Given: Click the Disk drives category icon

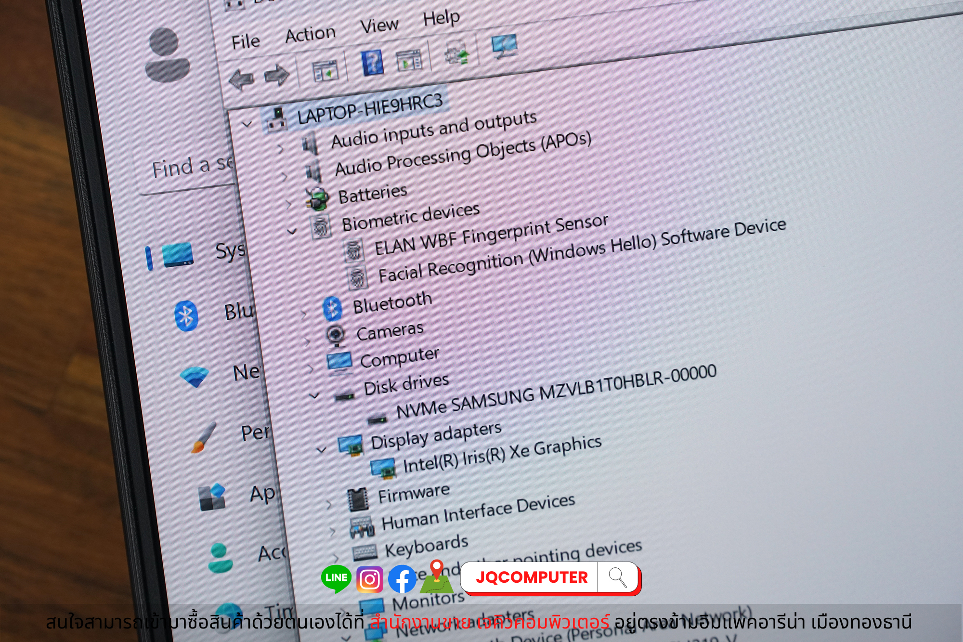Looking at the screenshot, I should pos(345,396).
